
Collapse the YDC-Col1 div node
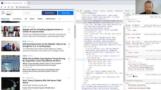86,48
